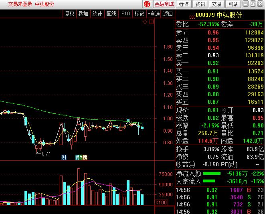Click the diamond marker icon above the chart
The height and width of the screenshot is (214, 265).
pos(145,22)
